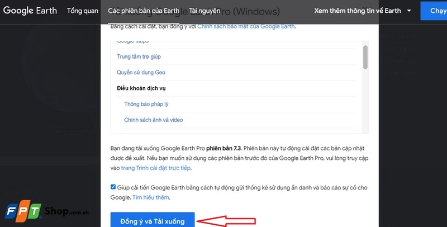This screenshot has height=227, width=447.
Task: Open the Trung tâm trợ giúp link
Action: click(139, 56)
